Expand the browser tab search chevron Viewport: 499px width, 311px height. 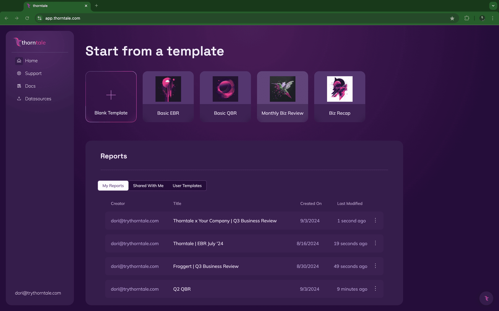[493, 5]
